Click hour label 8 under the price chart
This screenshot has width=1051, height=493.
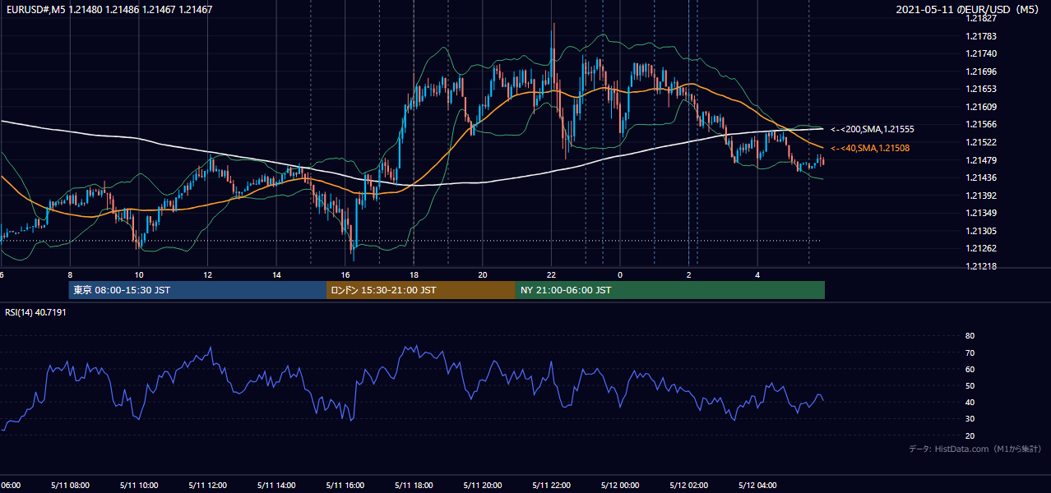pyautogui.click(x=70, y=274)
